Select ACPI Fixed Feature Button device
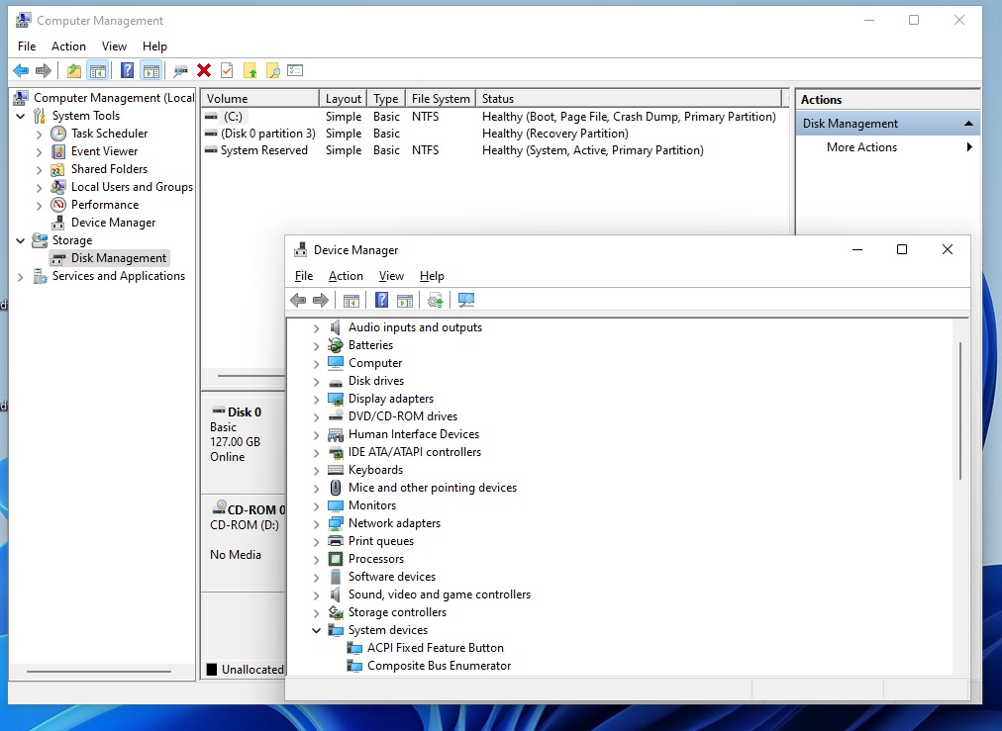 point(436,648)
